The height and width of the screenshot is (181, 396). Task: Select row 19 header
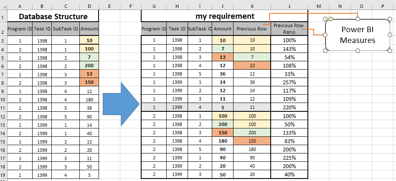tap(3, 174)
